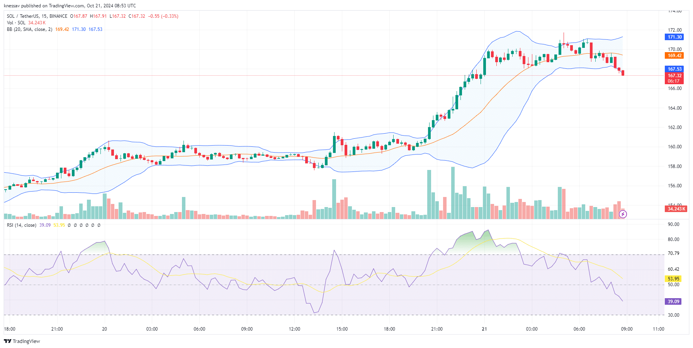Screen dimensions: 693x348
Task: Click the 90.00 RSI axis label
Action: coord(673,224)
